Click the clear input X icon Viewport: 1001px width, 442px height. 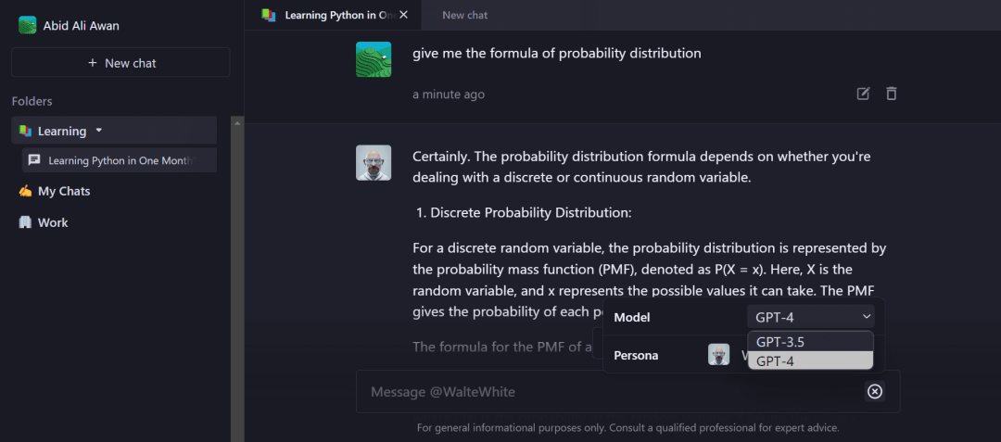pos(874,392)
